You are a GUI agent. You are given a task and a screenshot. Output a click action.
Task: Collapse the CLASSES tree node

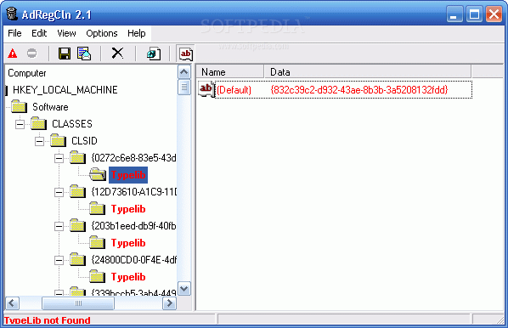tap(20, 124)
